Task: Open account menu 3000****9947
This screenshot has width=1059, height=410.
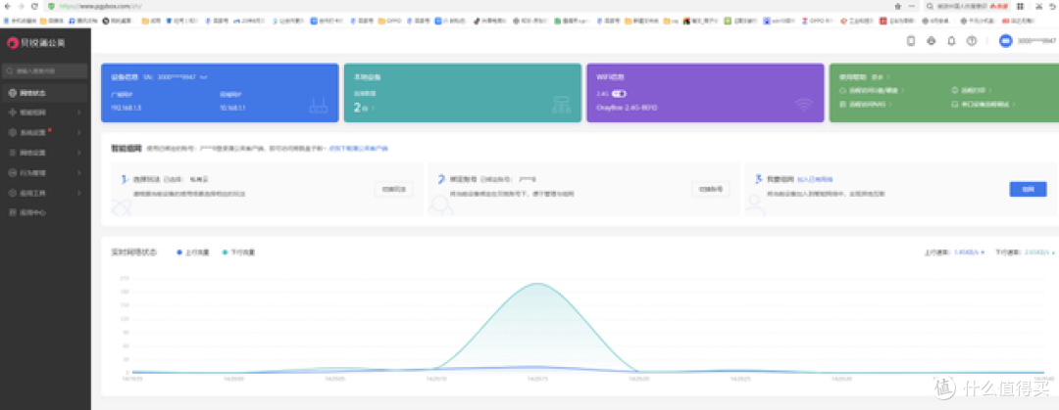Action: pos(1036,41)
